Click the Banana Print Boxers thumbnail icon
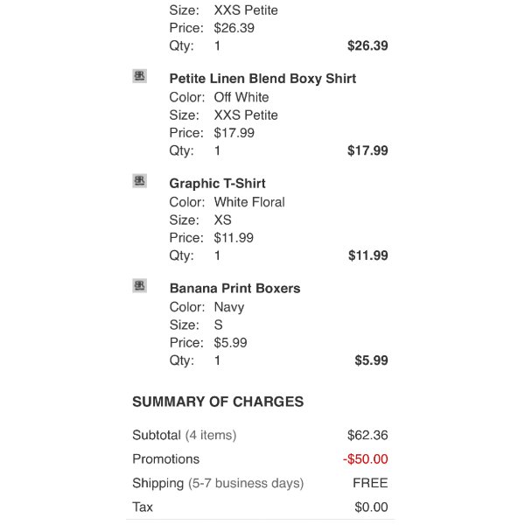Image resolution: width=525 pixels, height=525 pixels. coord(140,285)
